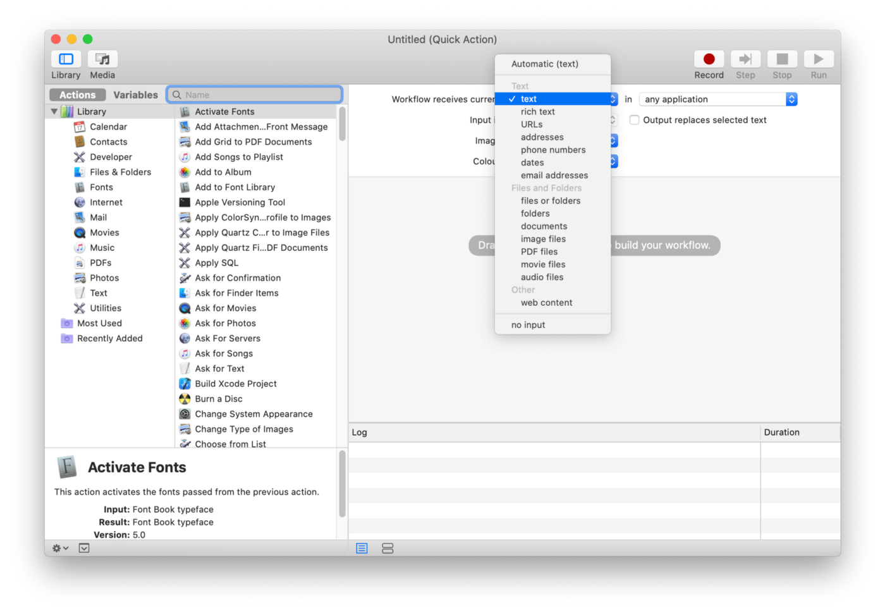
Task: Show the log view icon
Action: [362, 549]
